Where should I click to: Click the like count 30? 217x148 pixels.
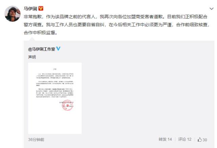tap(205, 140)
